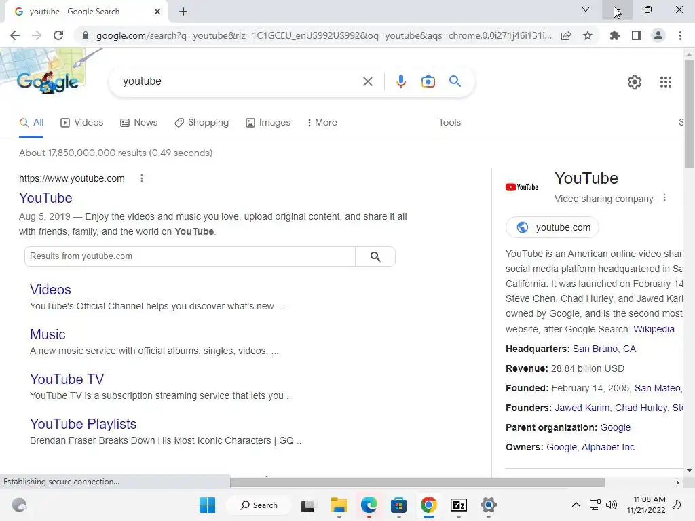Open File Explorer from taskbar
Image resolution: width=695 pixels, height=521 pixels.
339,505
